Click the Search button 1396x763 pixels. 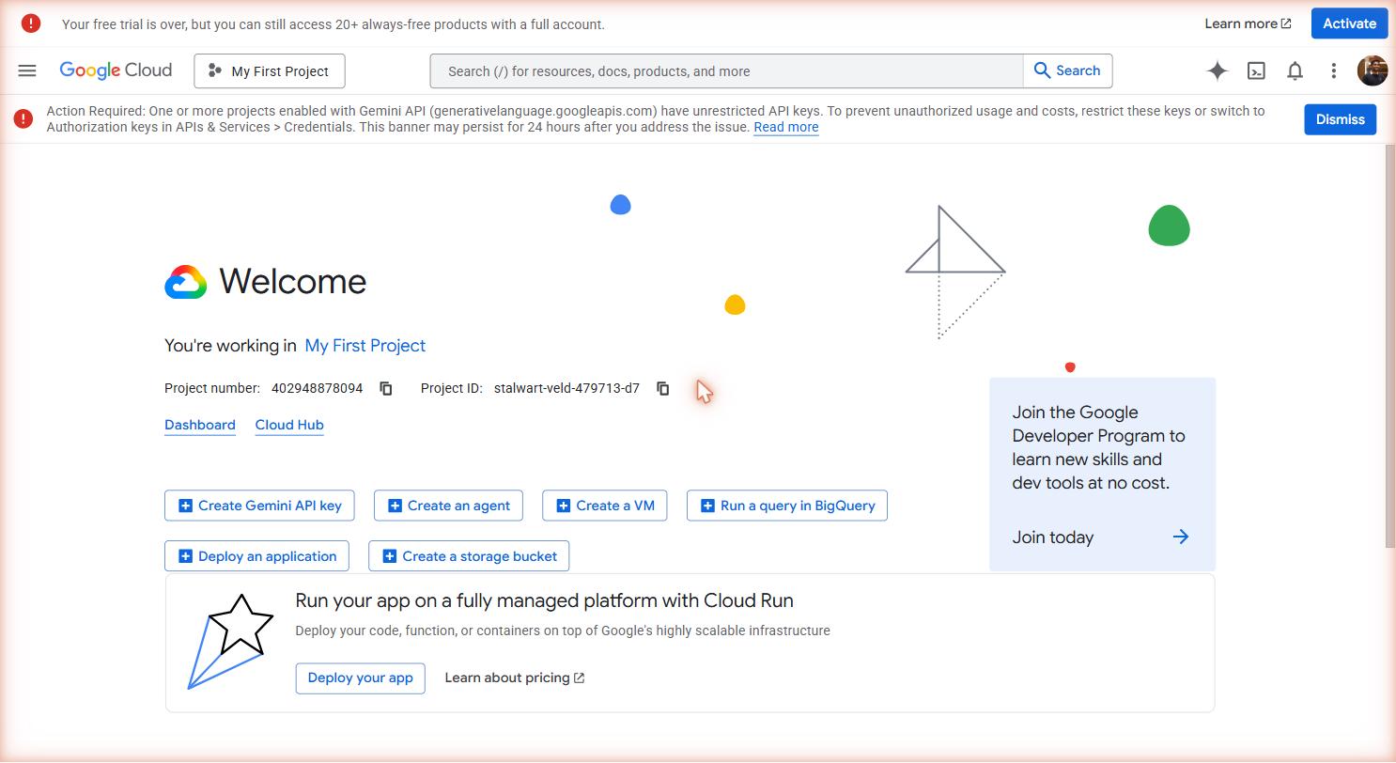1067,70
